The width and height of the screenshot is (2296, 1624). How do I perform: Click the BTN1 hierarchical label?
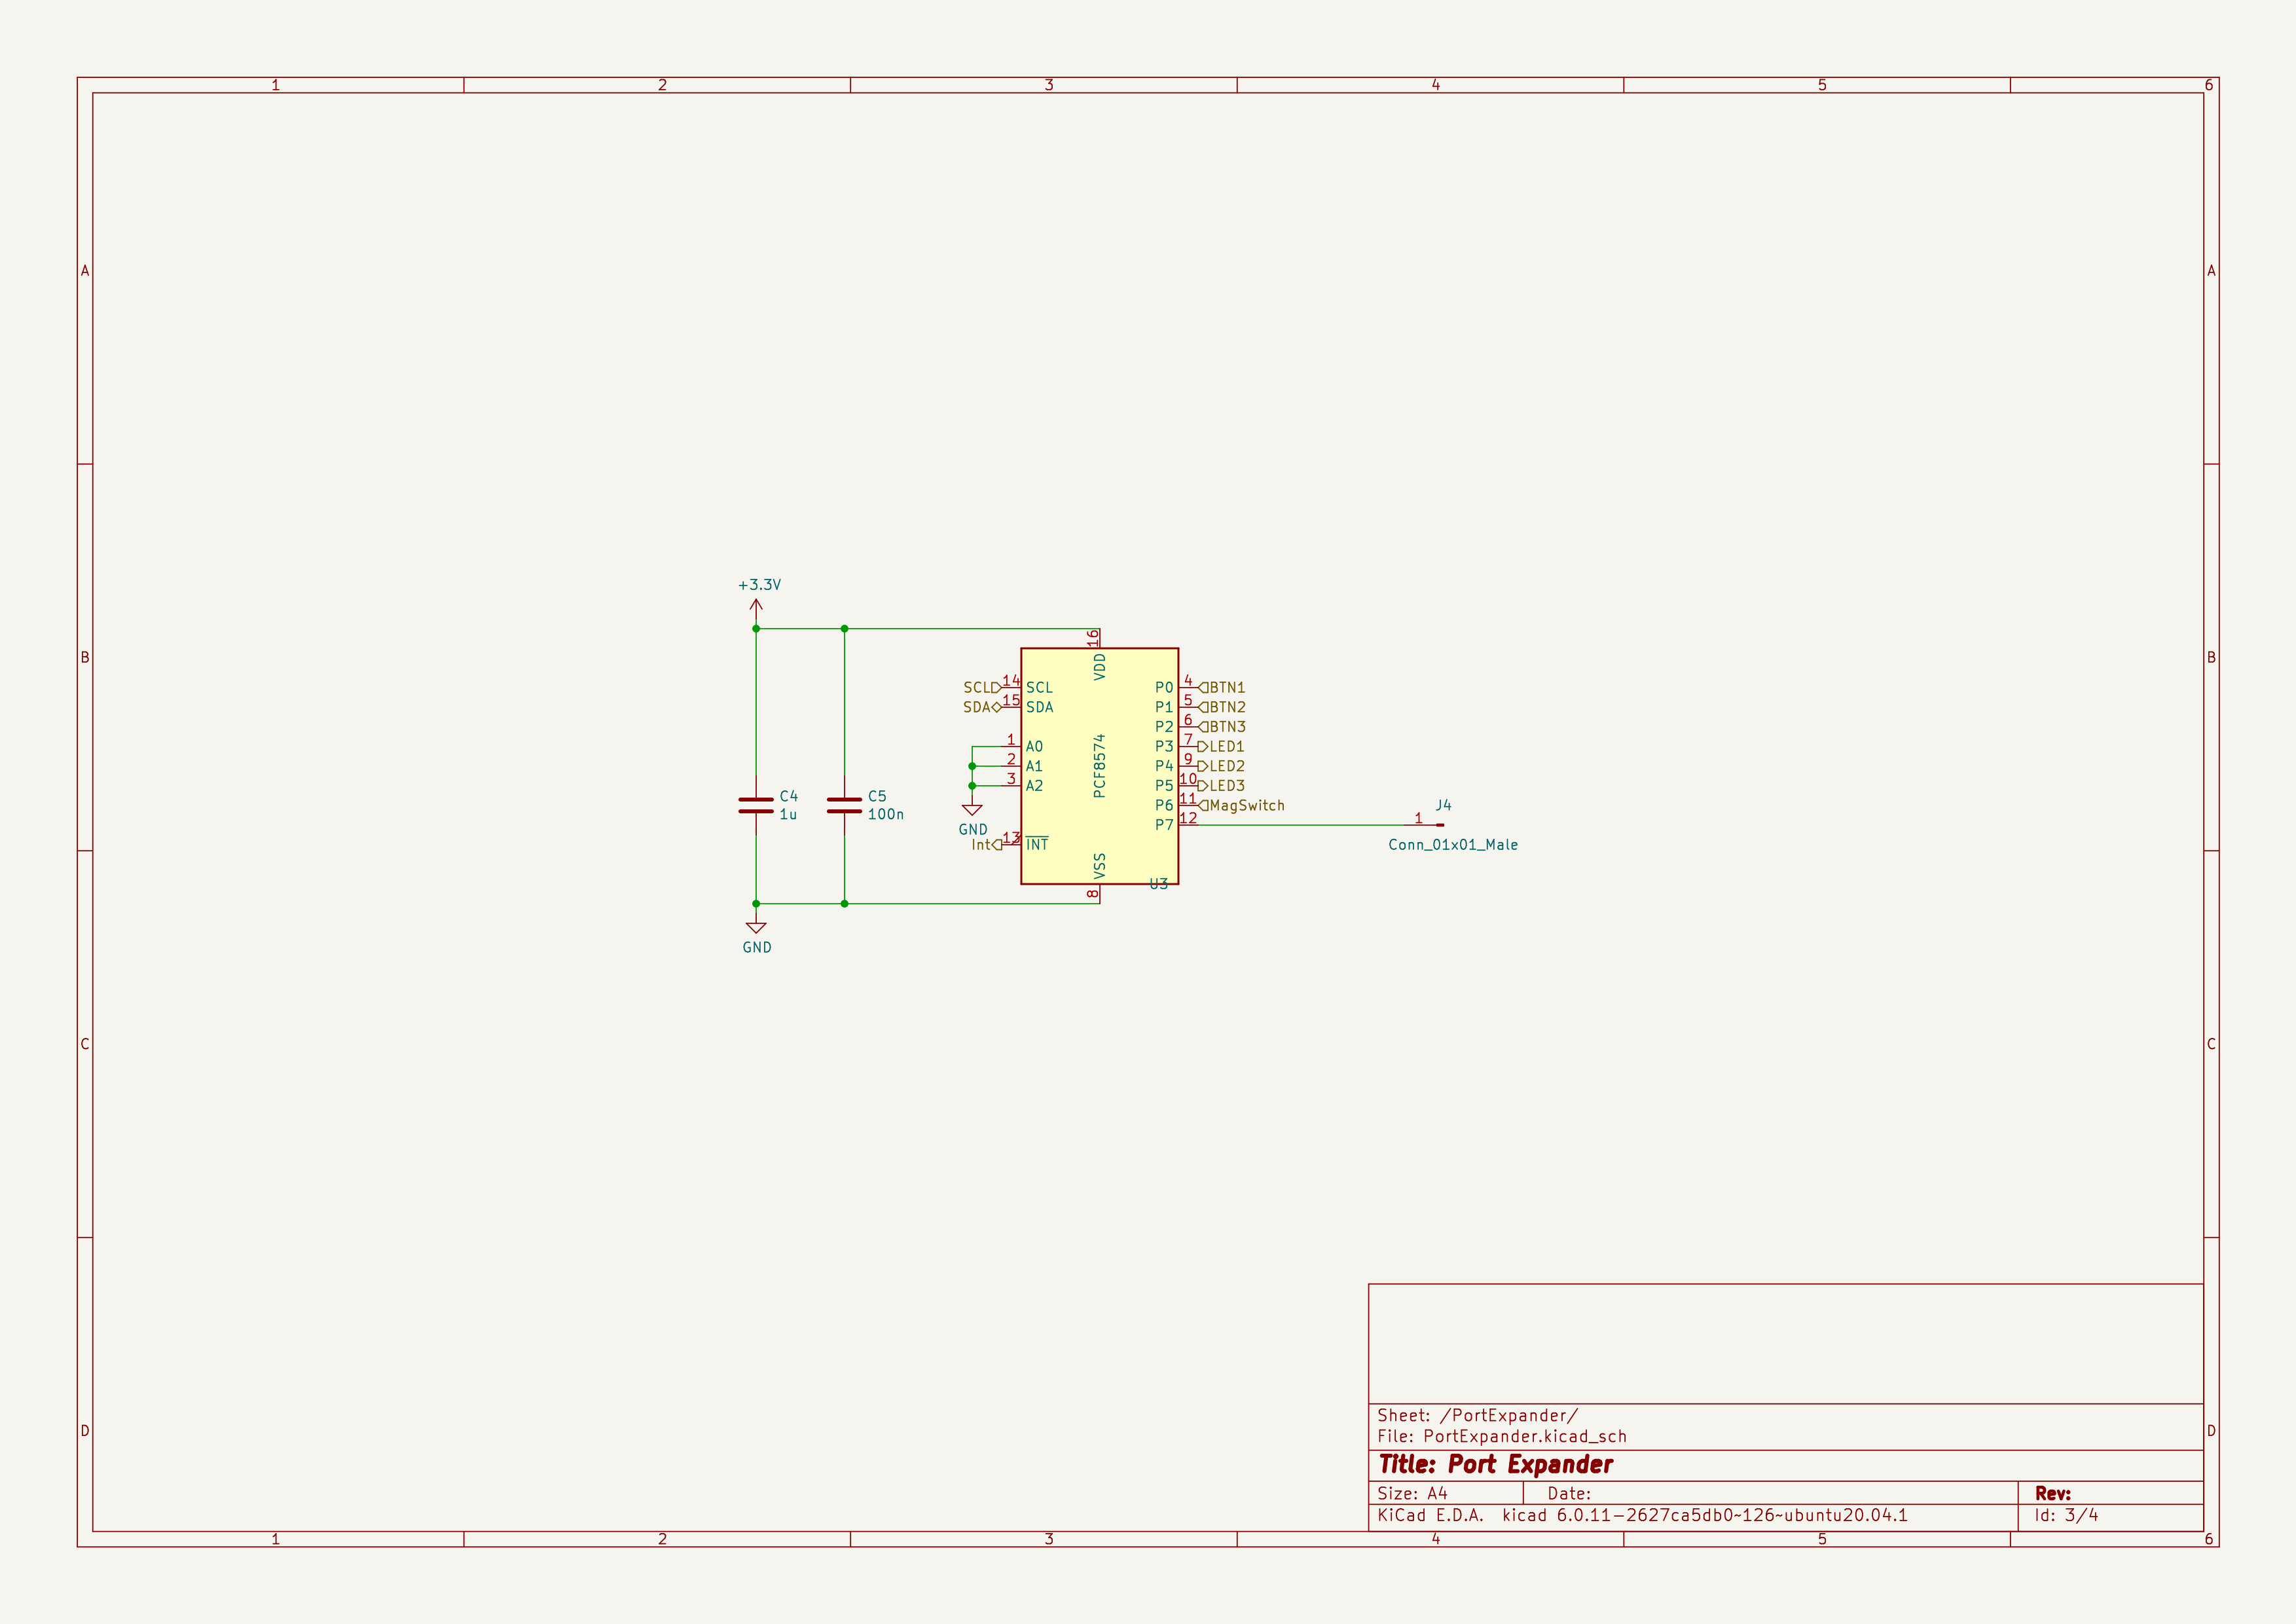(x=1222, y=687)
